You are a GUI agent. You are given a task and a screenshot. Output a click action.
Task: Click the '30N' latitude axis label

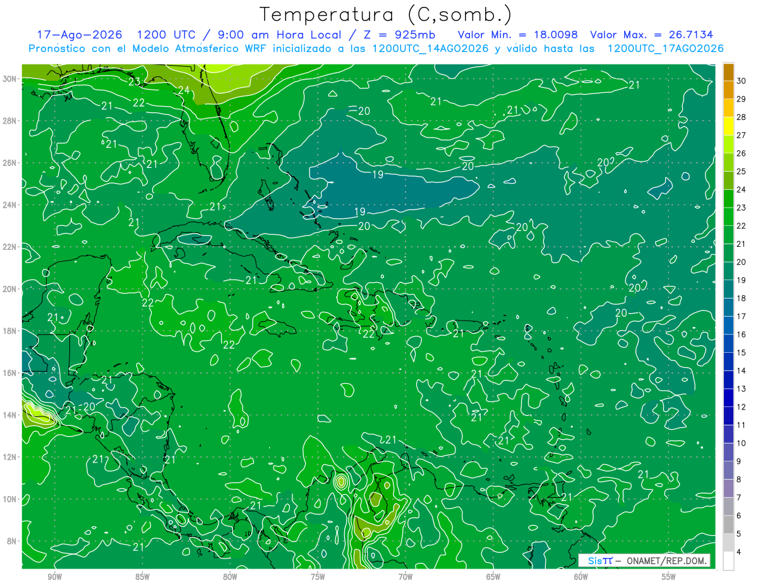click(10, 79)
